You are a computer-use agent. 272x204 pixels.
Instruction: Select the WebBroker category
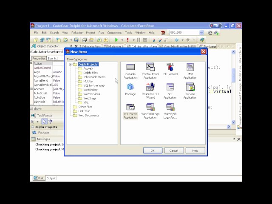click(x=91, y=90)
